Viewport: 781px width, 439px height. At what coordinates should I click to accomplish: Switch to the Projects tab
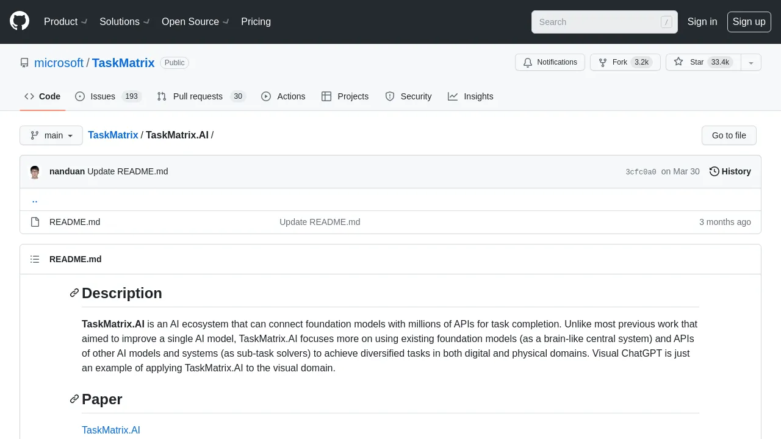[x=345, y=96]
